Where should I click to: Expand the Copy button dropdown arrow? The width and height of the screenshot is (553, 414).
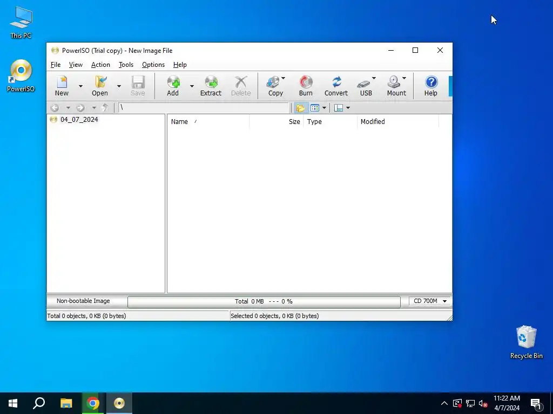point(283,78)
